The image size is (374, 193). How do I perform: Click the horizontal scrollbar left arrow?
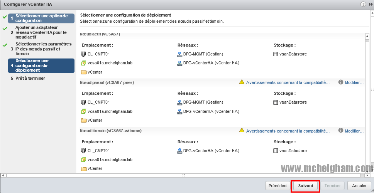coord(2,175)
